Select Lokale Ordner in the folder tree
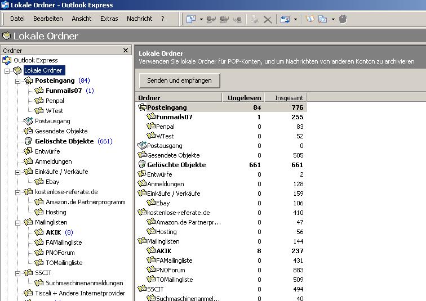426x301 pixels. (43, 70)
